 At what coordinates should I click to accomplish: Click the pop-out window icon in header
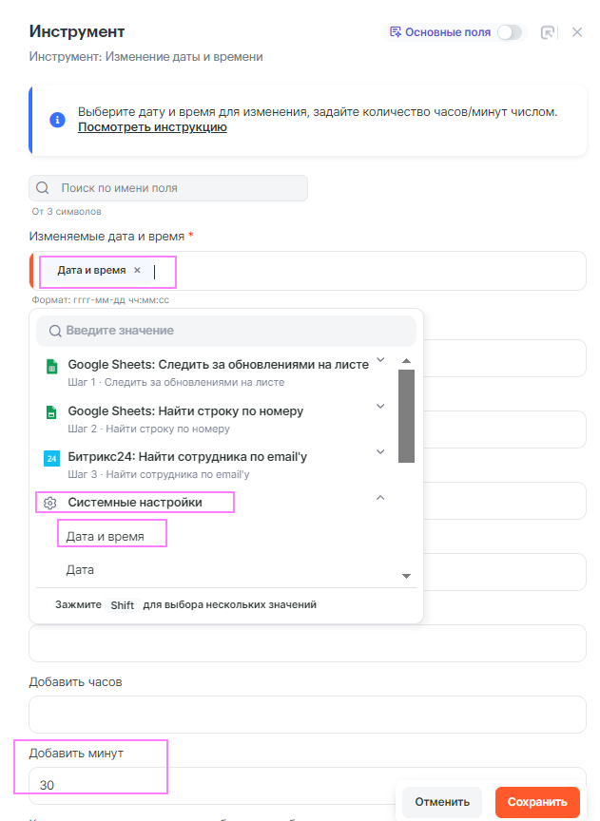548,32
